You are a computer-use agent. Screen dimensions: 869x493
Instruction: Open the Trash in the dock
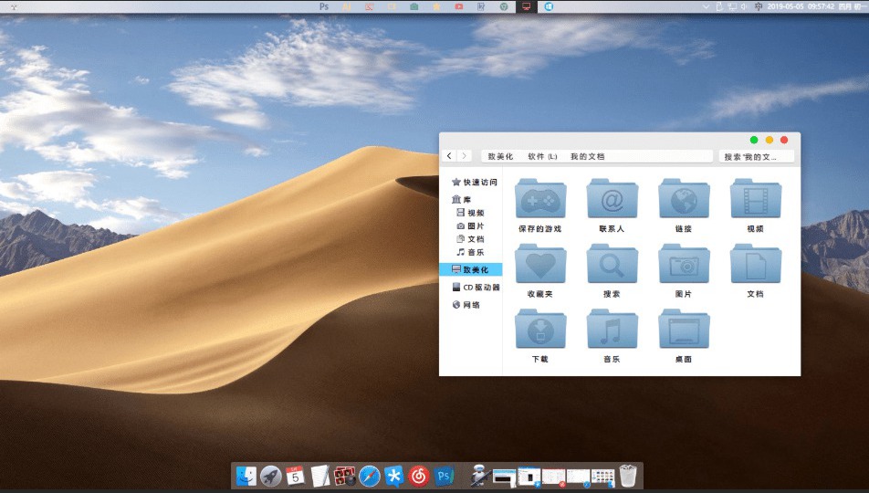point(628,476)
